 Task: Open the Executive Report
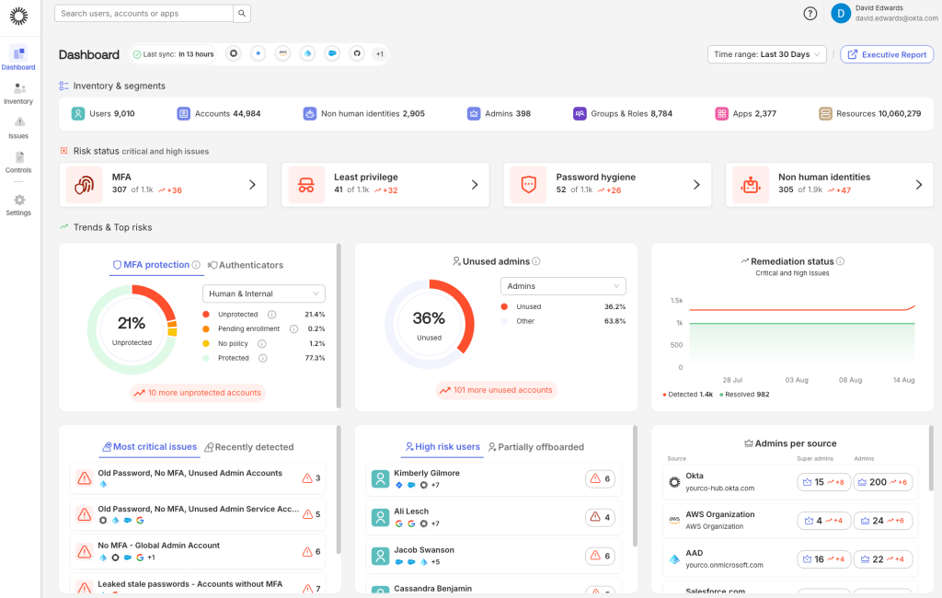887,54
